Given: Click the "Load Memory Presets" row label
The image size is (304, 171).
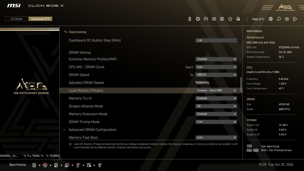Looking at the screenshot, I should pos(86,91).
